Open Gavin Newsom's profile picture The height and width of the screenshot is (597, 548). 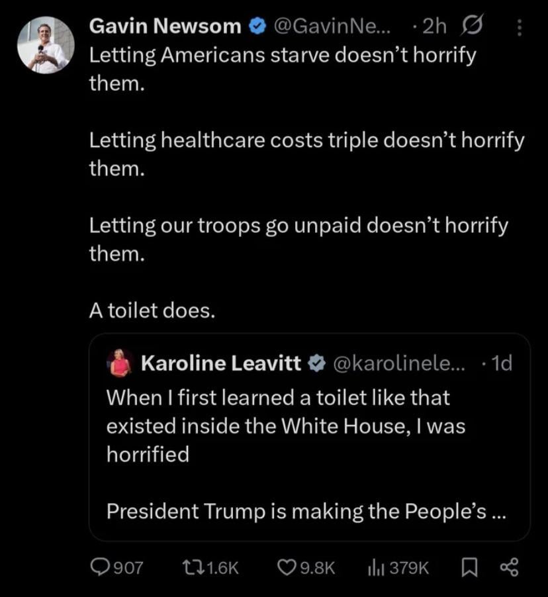click(45, 45)
